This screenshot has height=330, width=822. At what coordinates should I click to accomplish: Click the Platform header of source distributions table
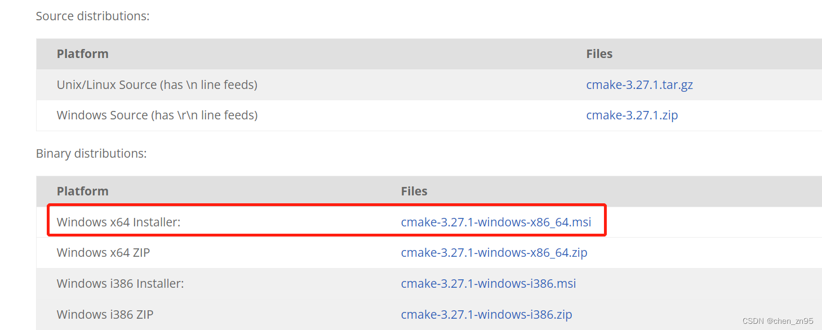(82, 53)
